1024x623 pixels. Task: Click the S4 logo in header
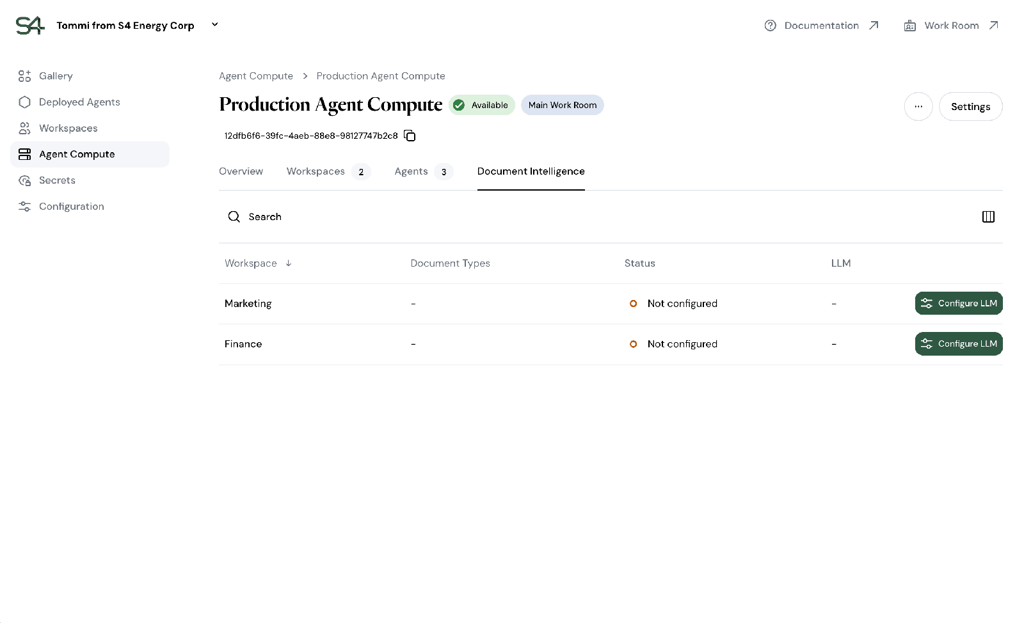30,26
